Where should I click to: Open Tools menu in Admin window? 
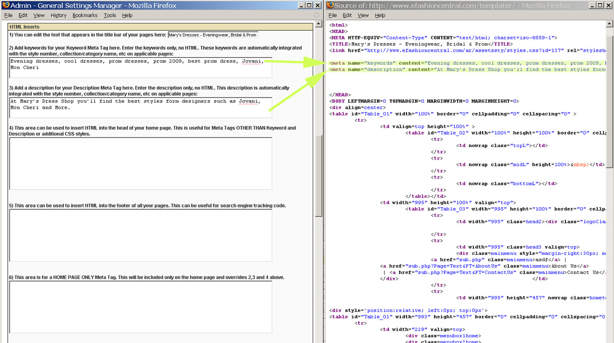coord(110,15)
